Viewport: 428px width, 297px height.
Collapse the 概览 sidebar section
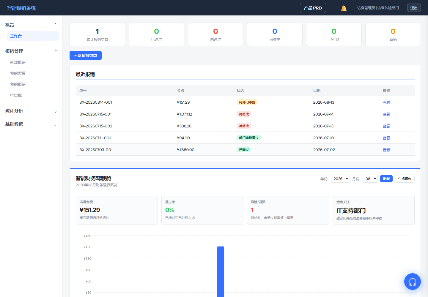tap(31, 25)
